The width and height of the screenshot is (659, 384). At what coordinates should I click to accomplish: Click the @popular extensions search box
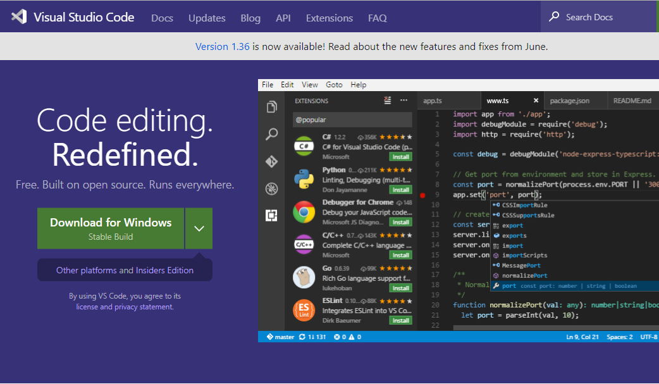point(352,120)
